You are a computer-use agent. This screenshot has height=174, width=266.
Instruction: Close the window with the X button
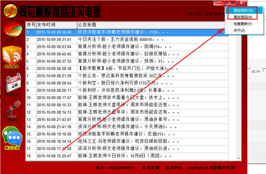[241, 3]
